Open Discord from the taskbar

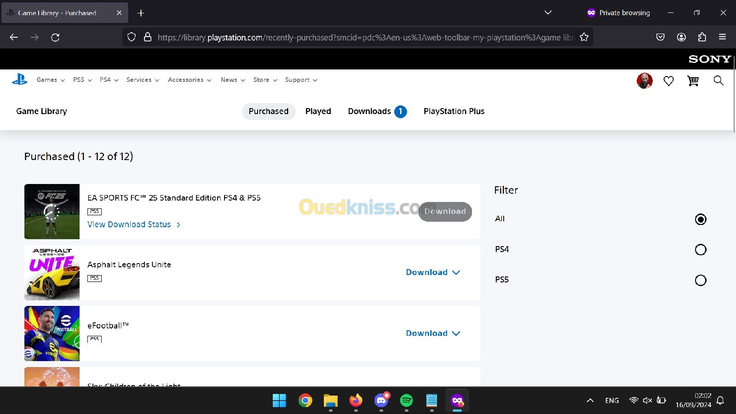click(381, 401)
